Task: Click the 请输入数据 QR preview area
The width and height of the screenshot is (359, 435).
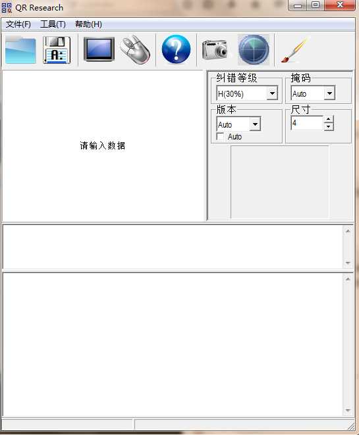Action: click(103, 145)
